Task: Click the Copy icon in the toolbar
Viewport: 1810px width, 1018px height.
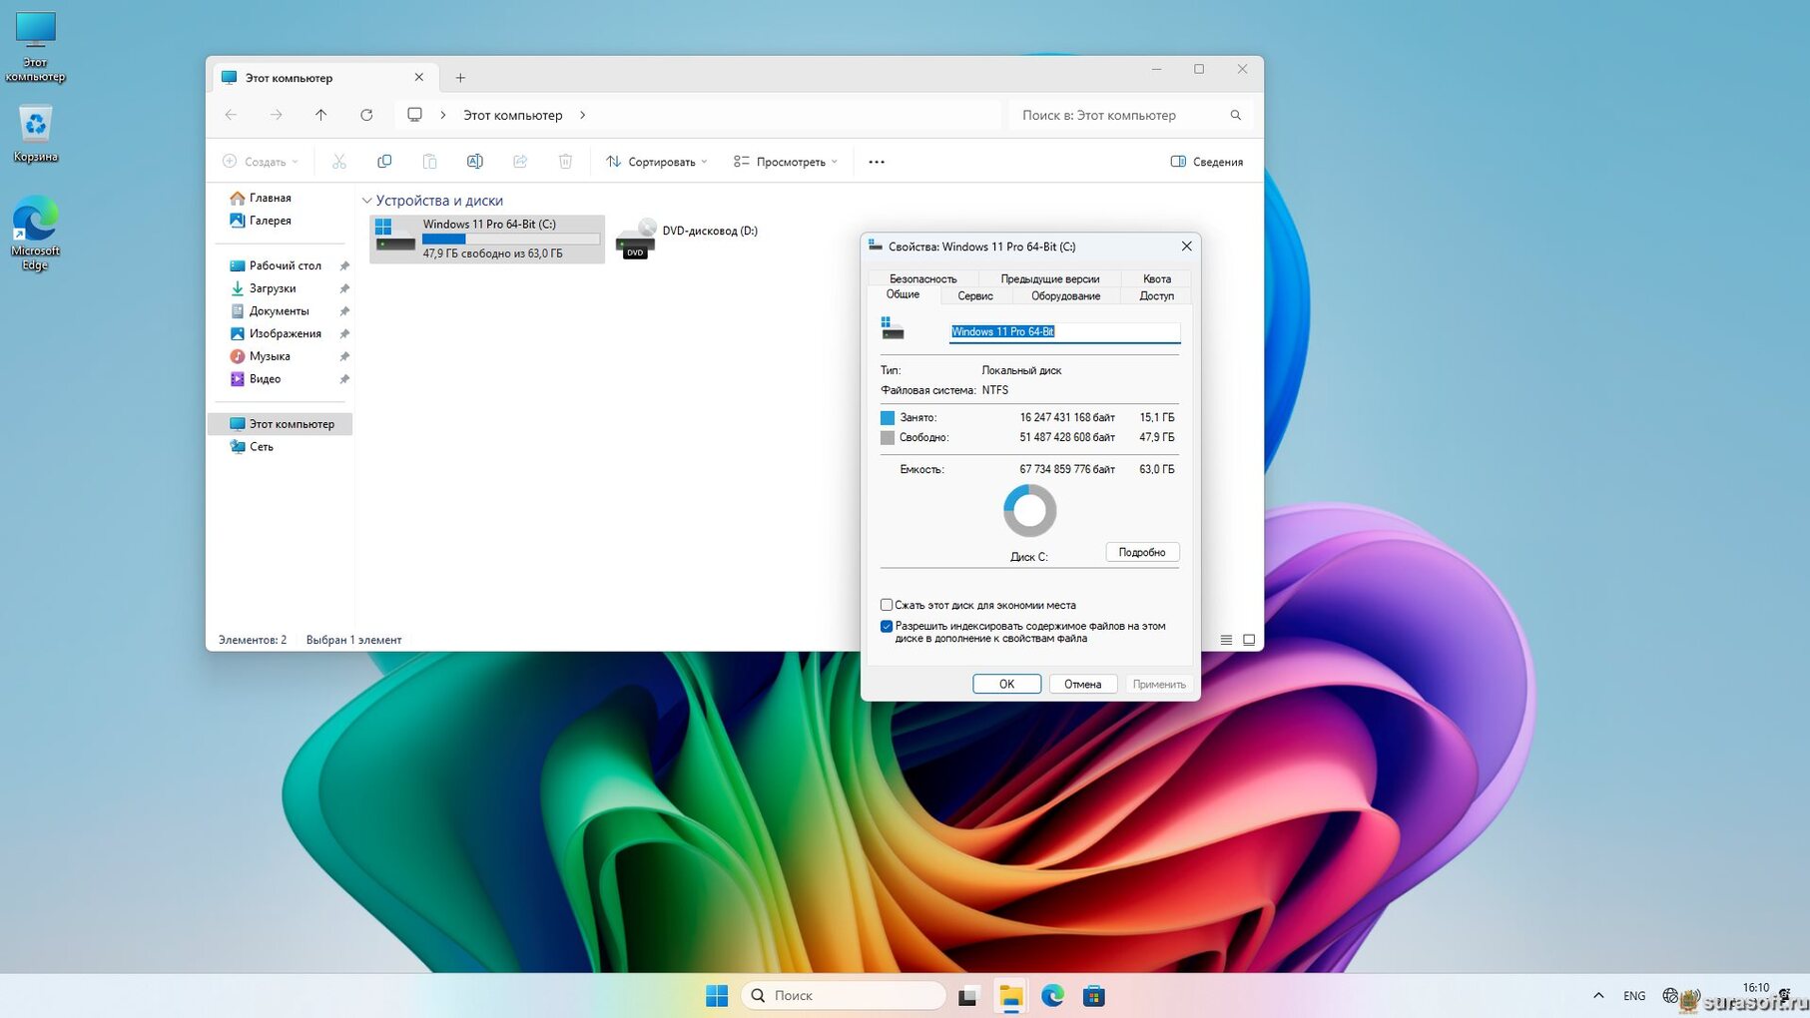Action: (x=384, y=162)
